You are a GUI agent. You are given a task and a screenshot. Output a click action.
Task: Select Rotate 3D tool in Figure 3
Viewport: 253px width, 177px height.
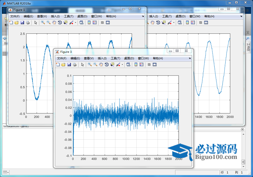click(x=107, y=64)
